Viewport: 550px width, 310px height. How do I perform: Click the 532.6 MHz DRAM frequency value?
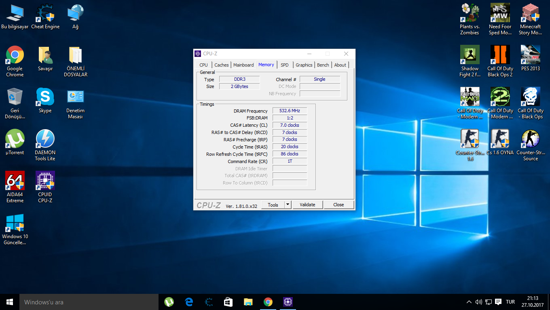click(x=290, y=111)
